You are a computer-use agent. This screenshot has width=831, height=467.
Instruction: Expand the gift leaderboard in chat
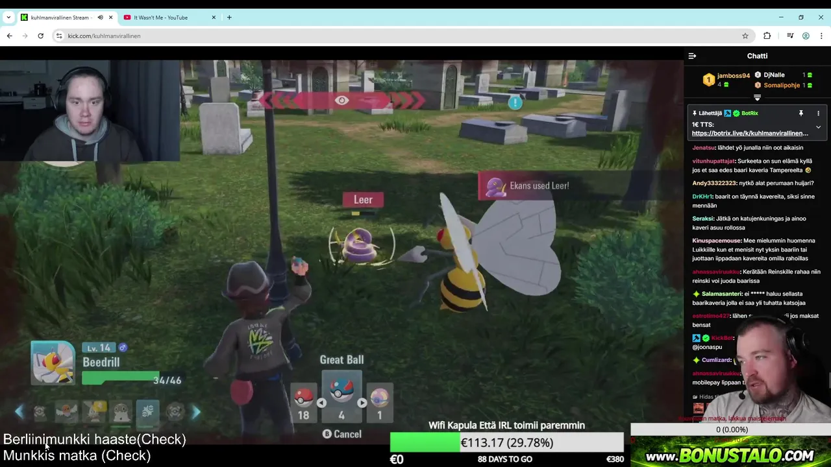pyautogui.click(x=757, y=97)
